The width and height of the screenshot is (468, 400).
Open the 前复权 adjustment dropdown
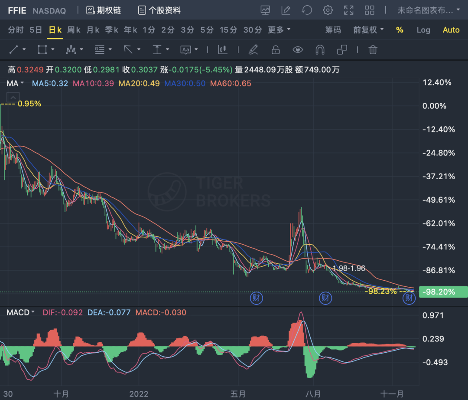368,30
